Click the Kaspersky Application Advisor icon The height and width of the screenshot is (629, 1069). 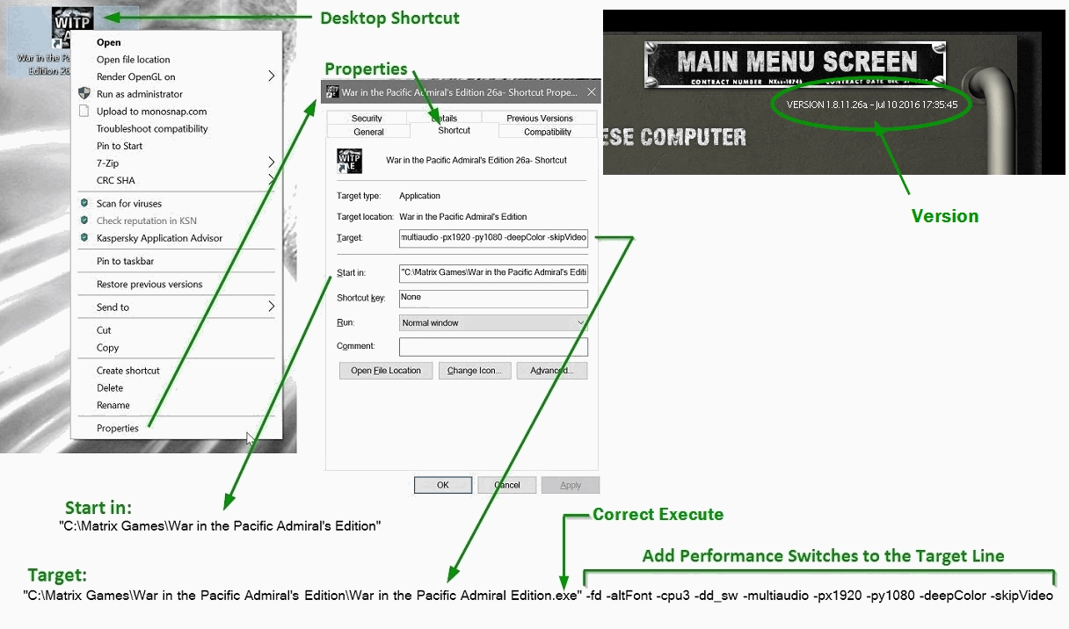84,238
